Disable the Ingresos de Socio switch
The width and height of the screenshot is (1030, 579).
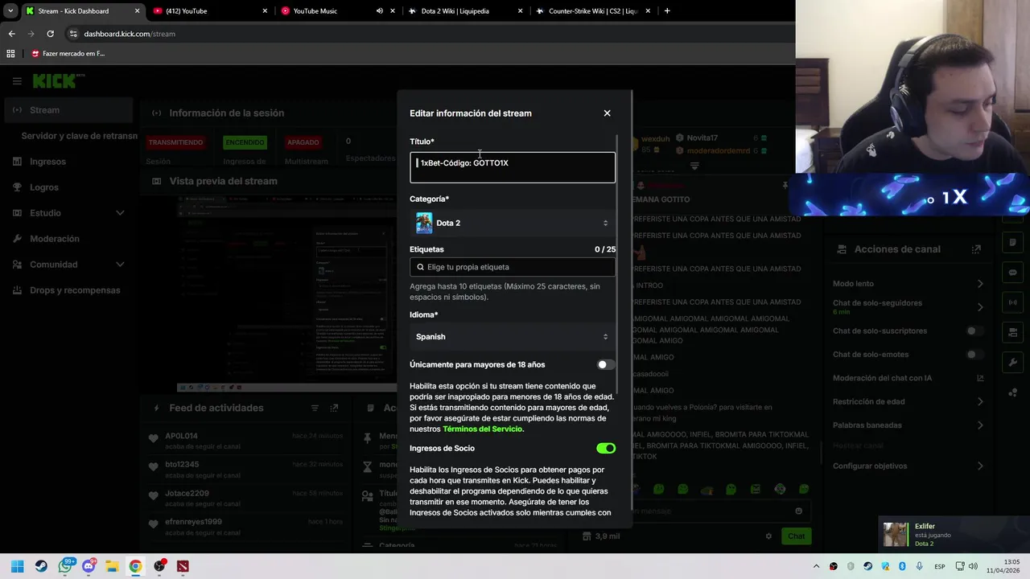606,449
